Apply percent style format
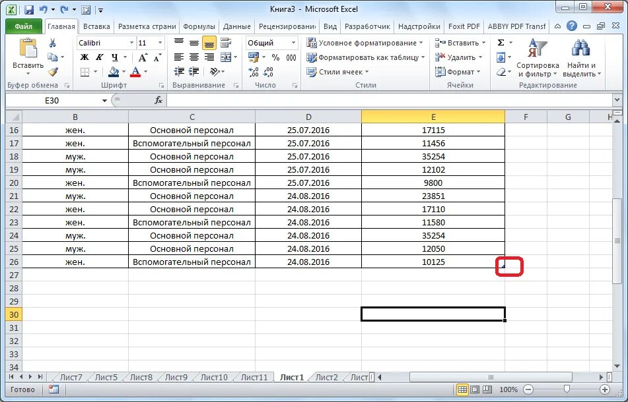628x402 pixels. [x=275, y=57]
